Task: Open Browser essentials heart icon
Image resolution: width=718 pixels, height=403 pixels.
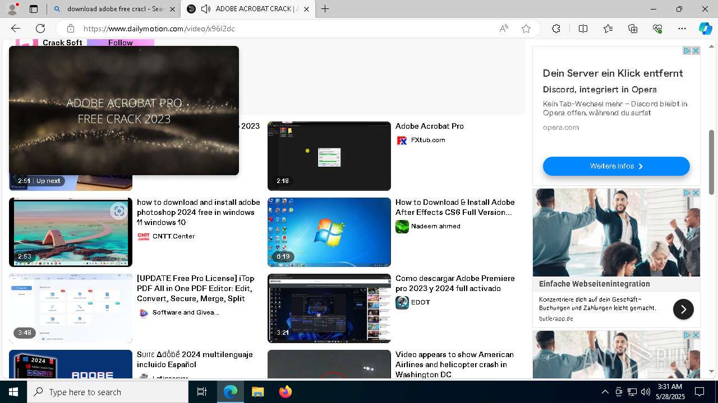Action: pos(657,29)
